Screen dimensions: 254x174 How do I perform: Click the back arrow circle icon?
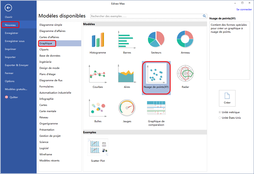pyautogui.click(x=8, y=7)
